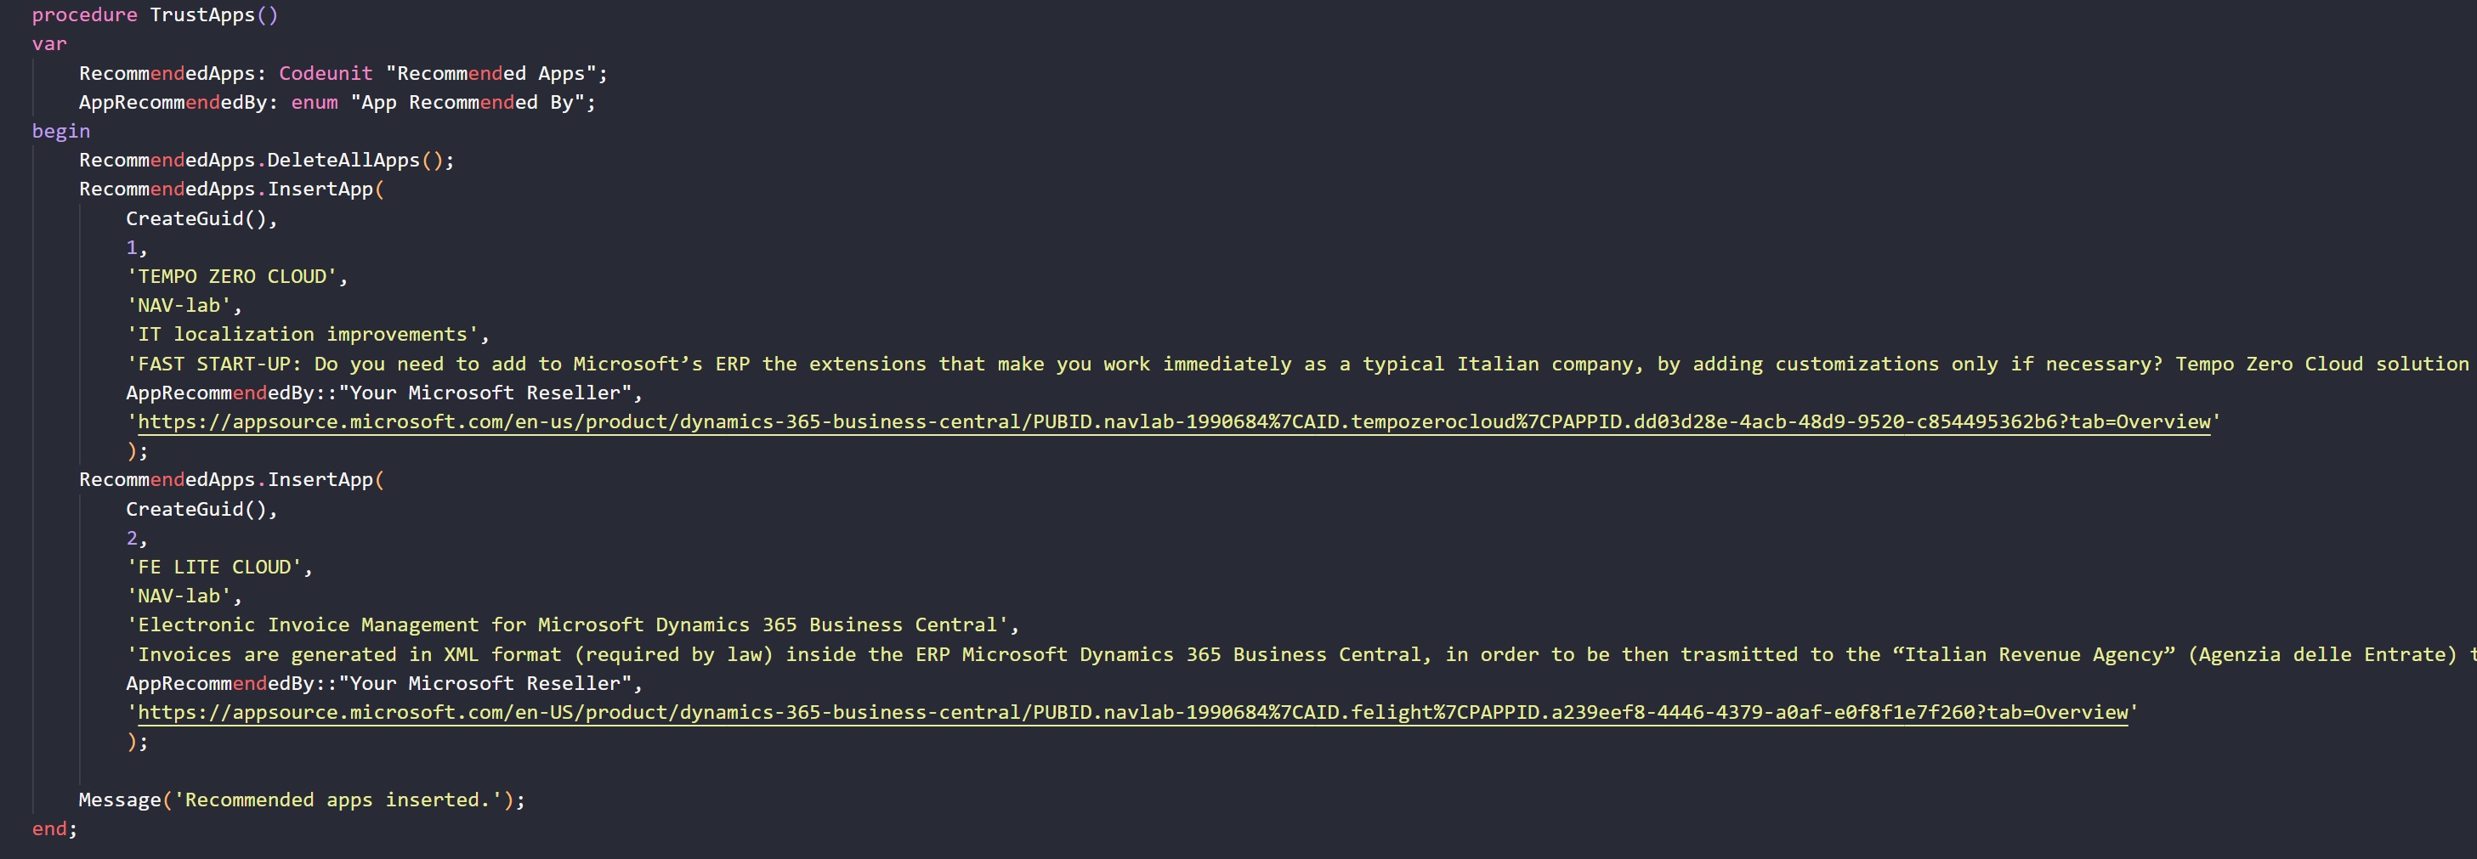
Task: Click the 'Electronic Invoice Management' description string
Action: (567, 625)
